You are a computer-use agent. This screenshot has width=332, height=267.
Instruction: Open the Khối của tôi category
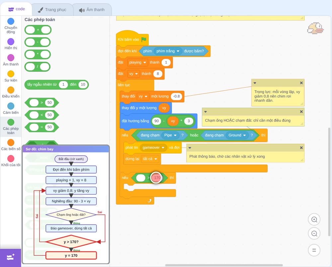click(11, 161)
